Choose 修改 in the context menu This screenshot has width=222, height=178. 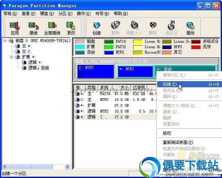[190, 133]
